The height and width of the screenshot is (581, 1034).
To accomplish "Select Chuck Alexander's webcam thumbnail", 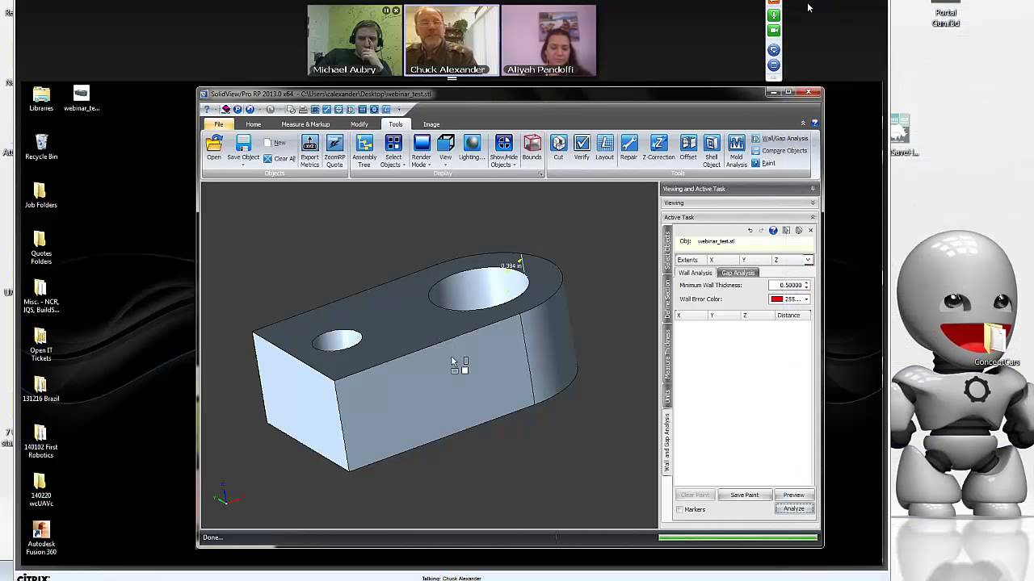I will point(451,40).
